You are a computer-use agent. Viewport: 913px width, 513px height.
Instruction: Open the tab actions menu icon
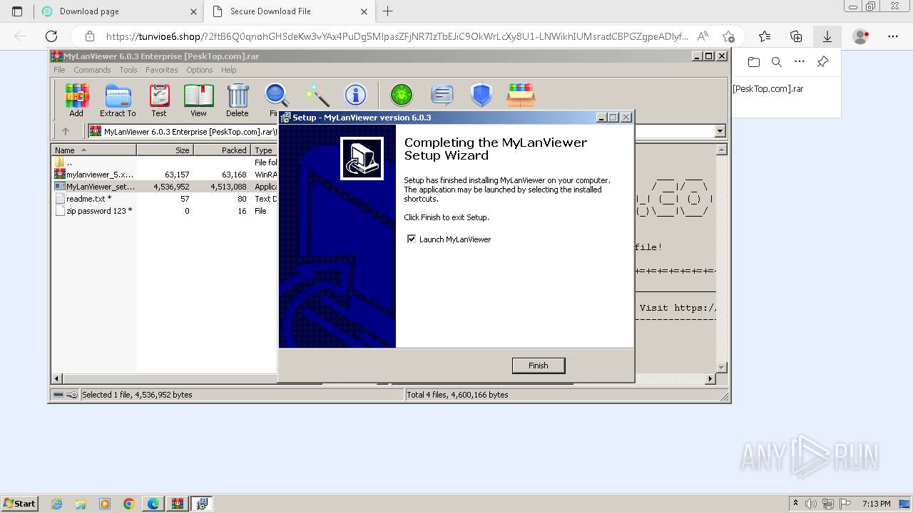click(17, 11)
